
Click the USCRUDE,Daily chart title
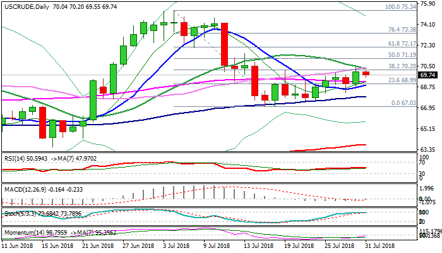point(23,5)
